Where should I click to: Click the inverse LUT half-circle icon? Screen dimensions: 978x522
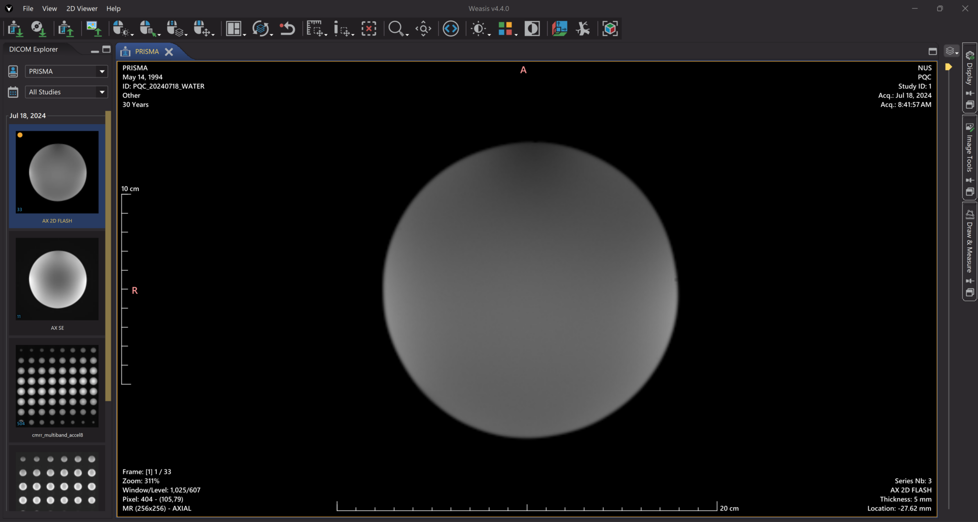click(x=532, y=29)
